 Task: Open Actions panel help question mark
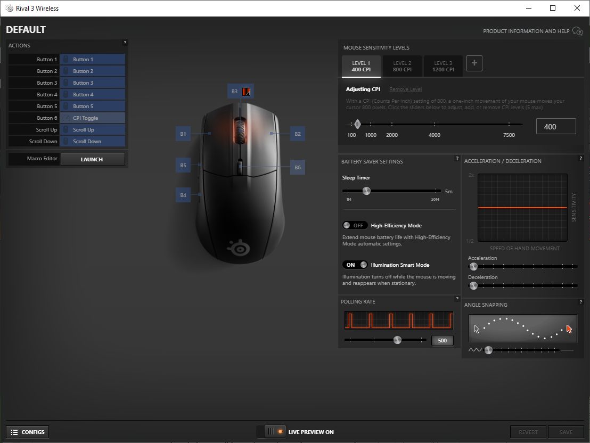point(125,43)
